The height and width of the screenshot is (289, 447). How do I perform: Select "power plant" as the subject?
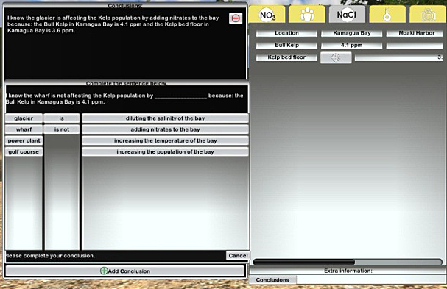[x=24, y=140]
